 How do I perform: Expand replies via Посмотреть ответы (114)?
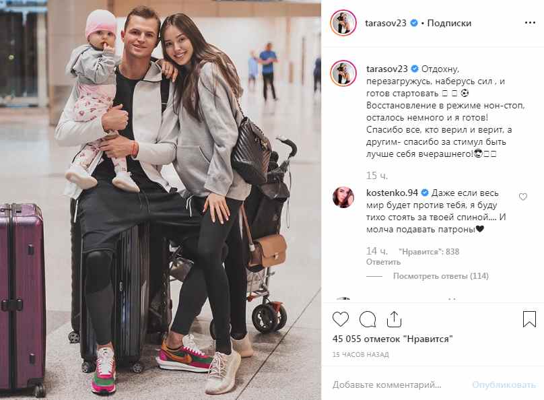(x=440, y=276)
